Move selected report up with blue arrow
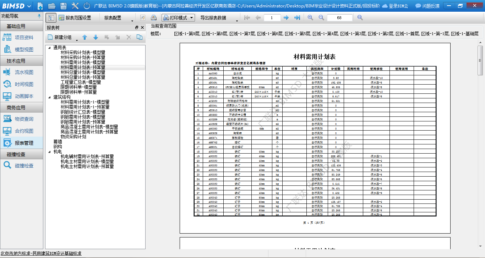The width and height of the screenshot is (485, 258). [85, 37]
